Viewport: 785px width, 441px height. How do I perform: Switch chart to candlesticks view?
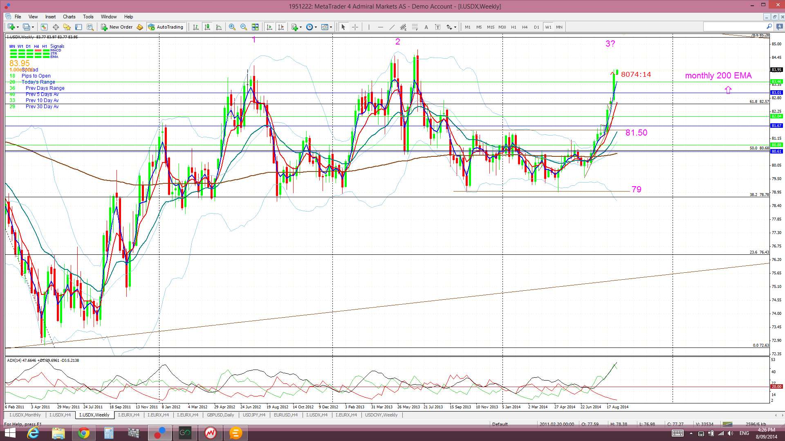tap(207, 27)
